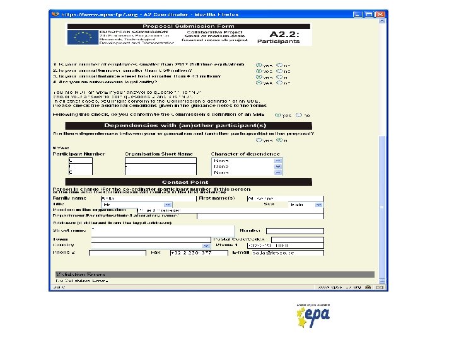Screen dimensions: 454x340
Task: Select 'yes' for annual balance sheet question
Action: [259, 77]
